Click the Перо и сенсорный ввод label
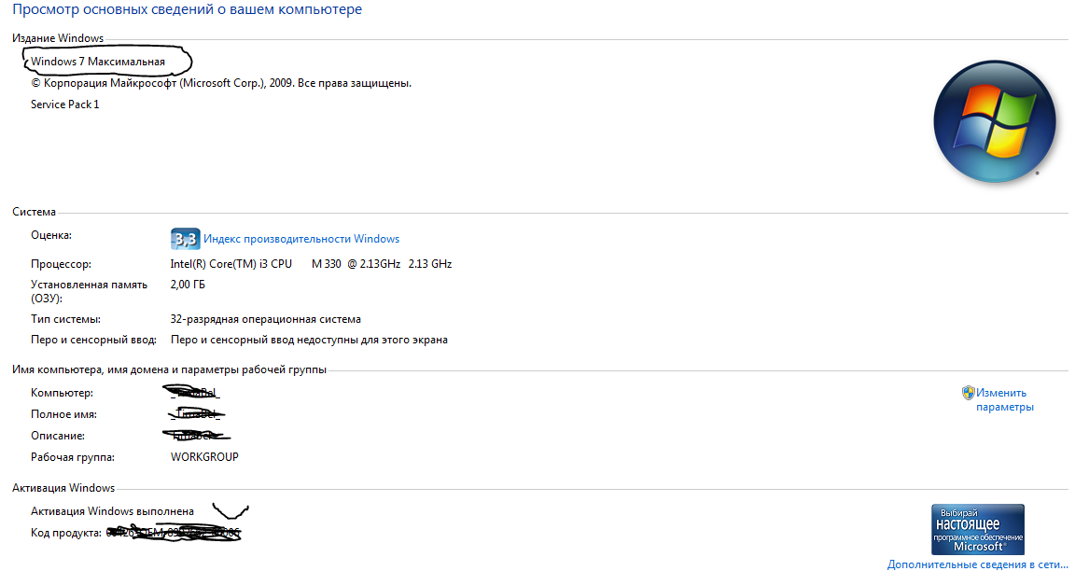This screenshot has width=1075, height=585. coord(93,341)
